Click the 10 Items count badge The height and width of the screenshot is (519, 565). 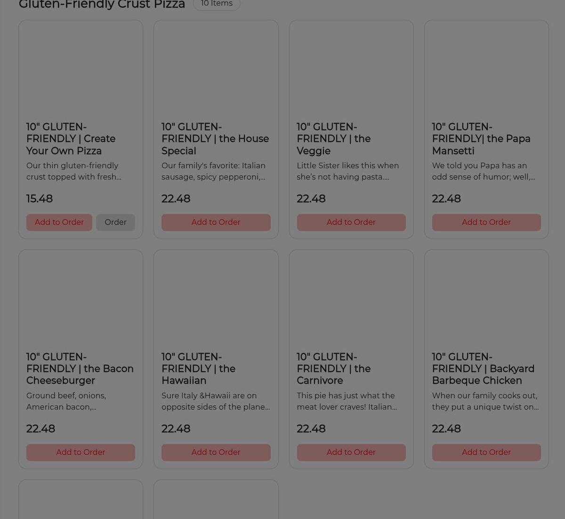pos(217,4)
